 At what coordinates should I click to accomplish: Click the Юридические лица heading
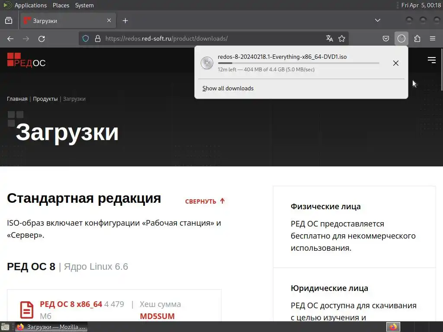(x=329, y=288)
